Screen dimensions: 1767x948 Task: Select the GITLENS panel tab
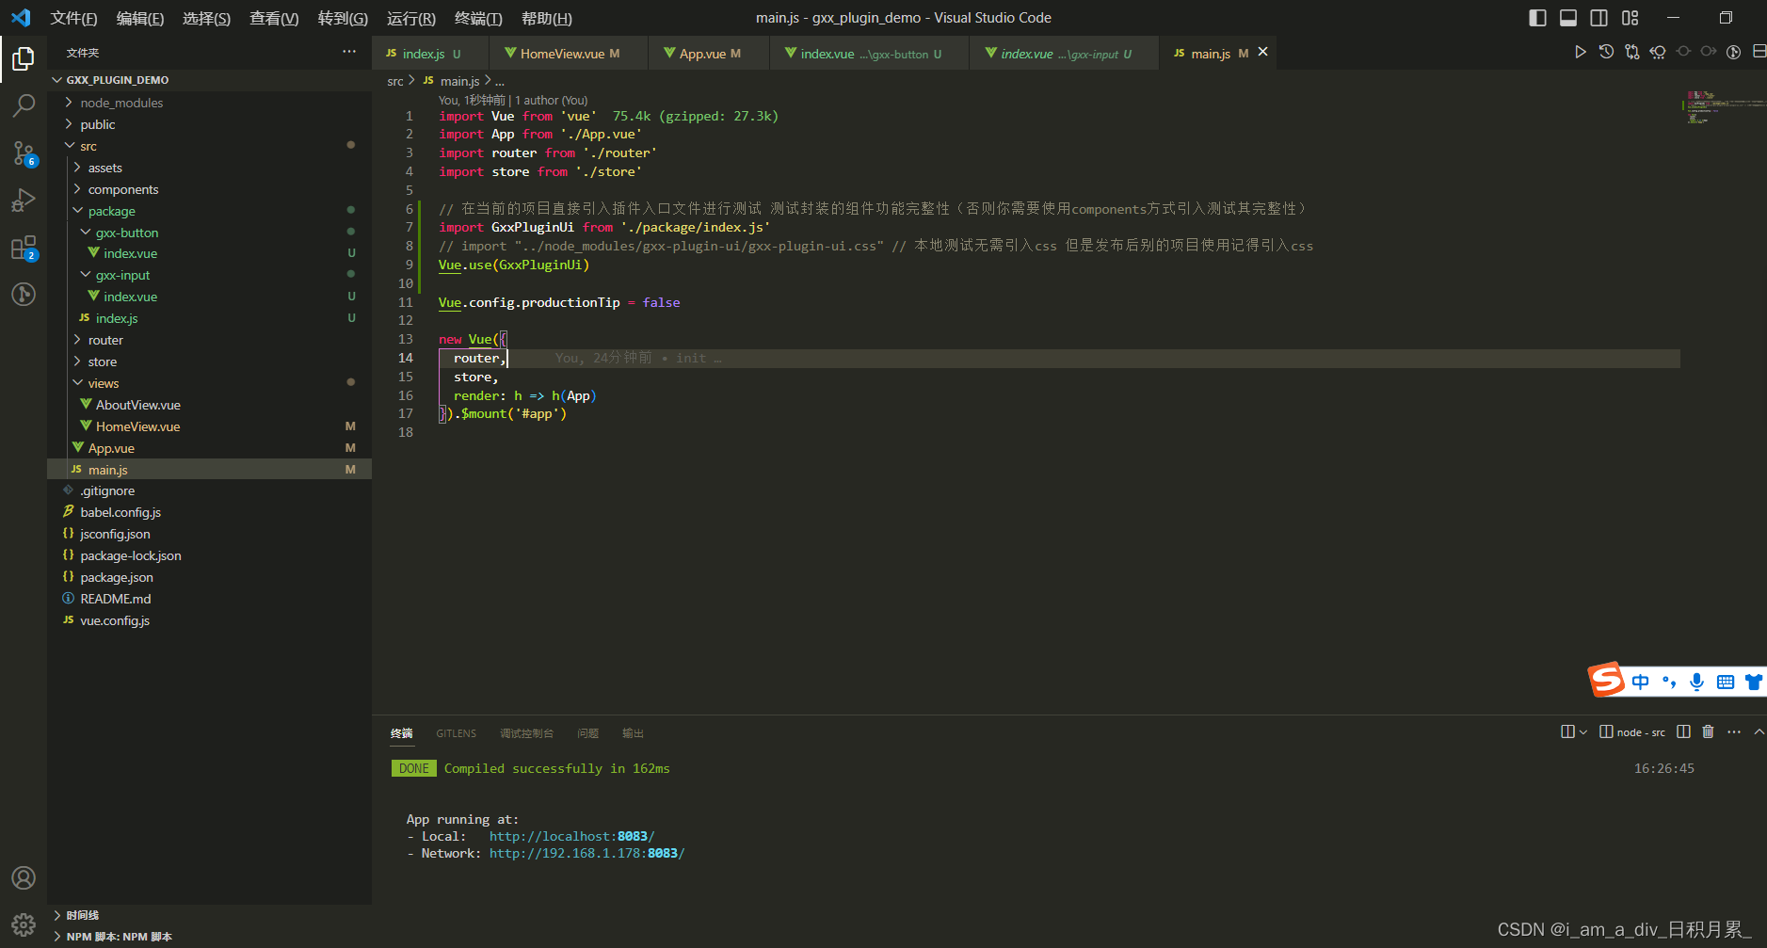click(456, 733)
